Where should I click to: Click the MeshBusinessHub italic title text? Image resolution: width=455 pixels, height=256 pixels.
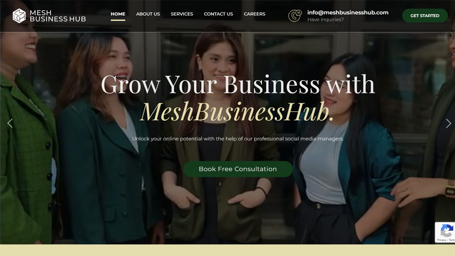(236, 112)
